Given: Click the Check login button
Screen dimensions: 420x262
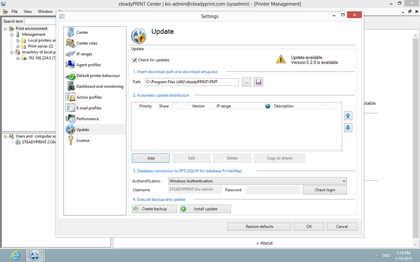Looking at the screenshot, I should coord(325,190).
